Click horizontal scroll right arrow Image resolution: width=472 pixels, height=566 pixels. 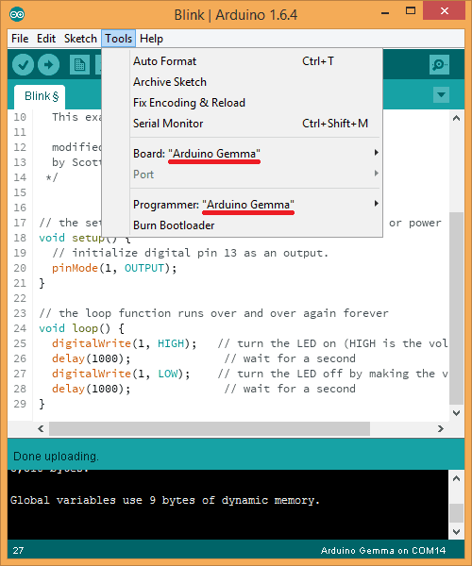click(440, 428)
